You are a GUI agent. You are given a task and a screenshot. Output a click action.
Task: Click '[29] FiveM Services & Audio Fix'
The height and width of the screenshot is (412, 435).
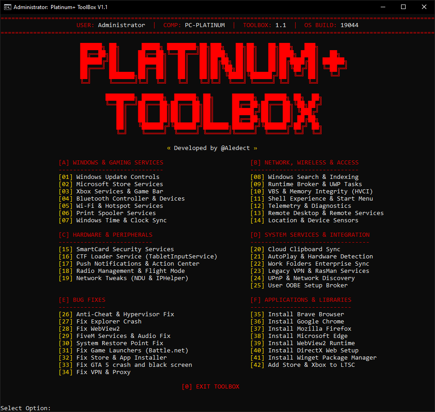(x=114, y=336)
